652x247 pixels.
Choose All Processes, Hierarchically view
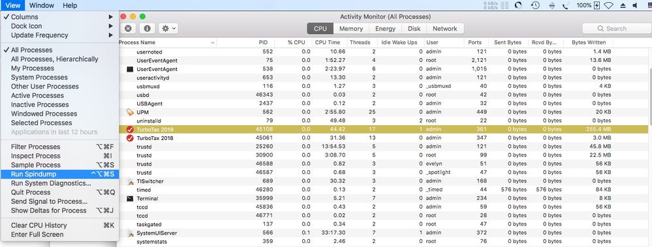click(59, 59)
